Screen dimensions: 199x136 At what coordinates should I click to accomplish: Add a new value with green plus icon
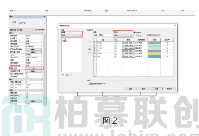point(89,49)
